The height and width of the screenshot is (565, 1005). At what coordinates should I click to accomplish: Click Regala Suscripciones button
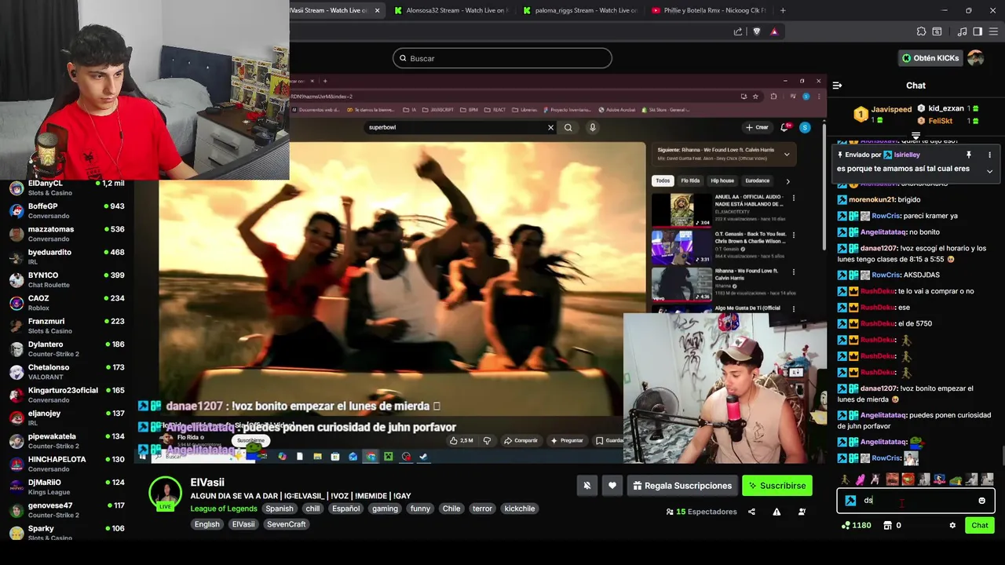pyautogui.click(x=682, y=486)
